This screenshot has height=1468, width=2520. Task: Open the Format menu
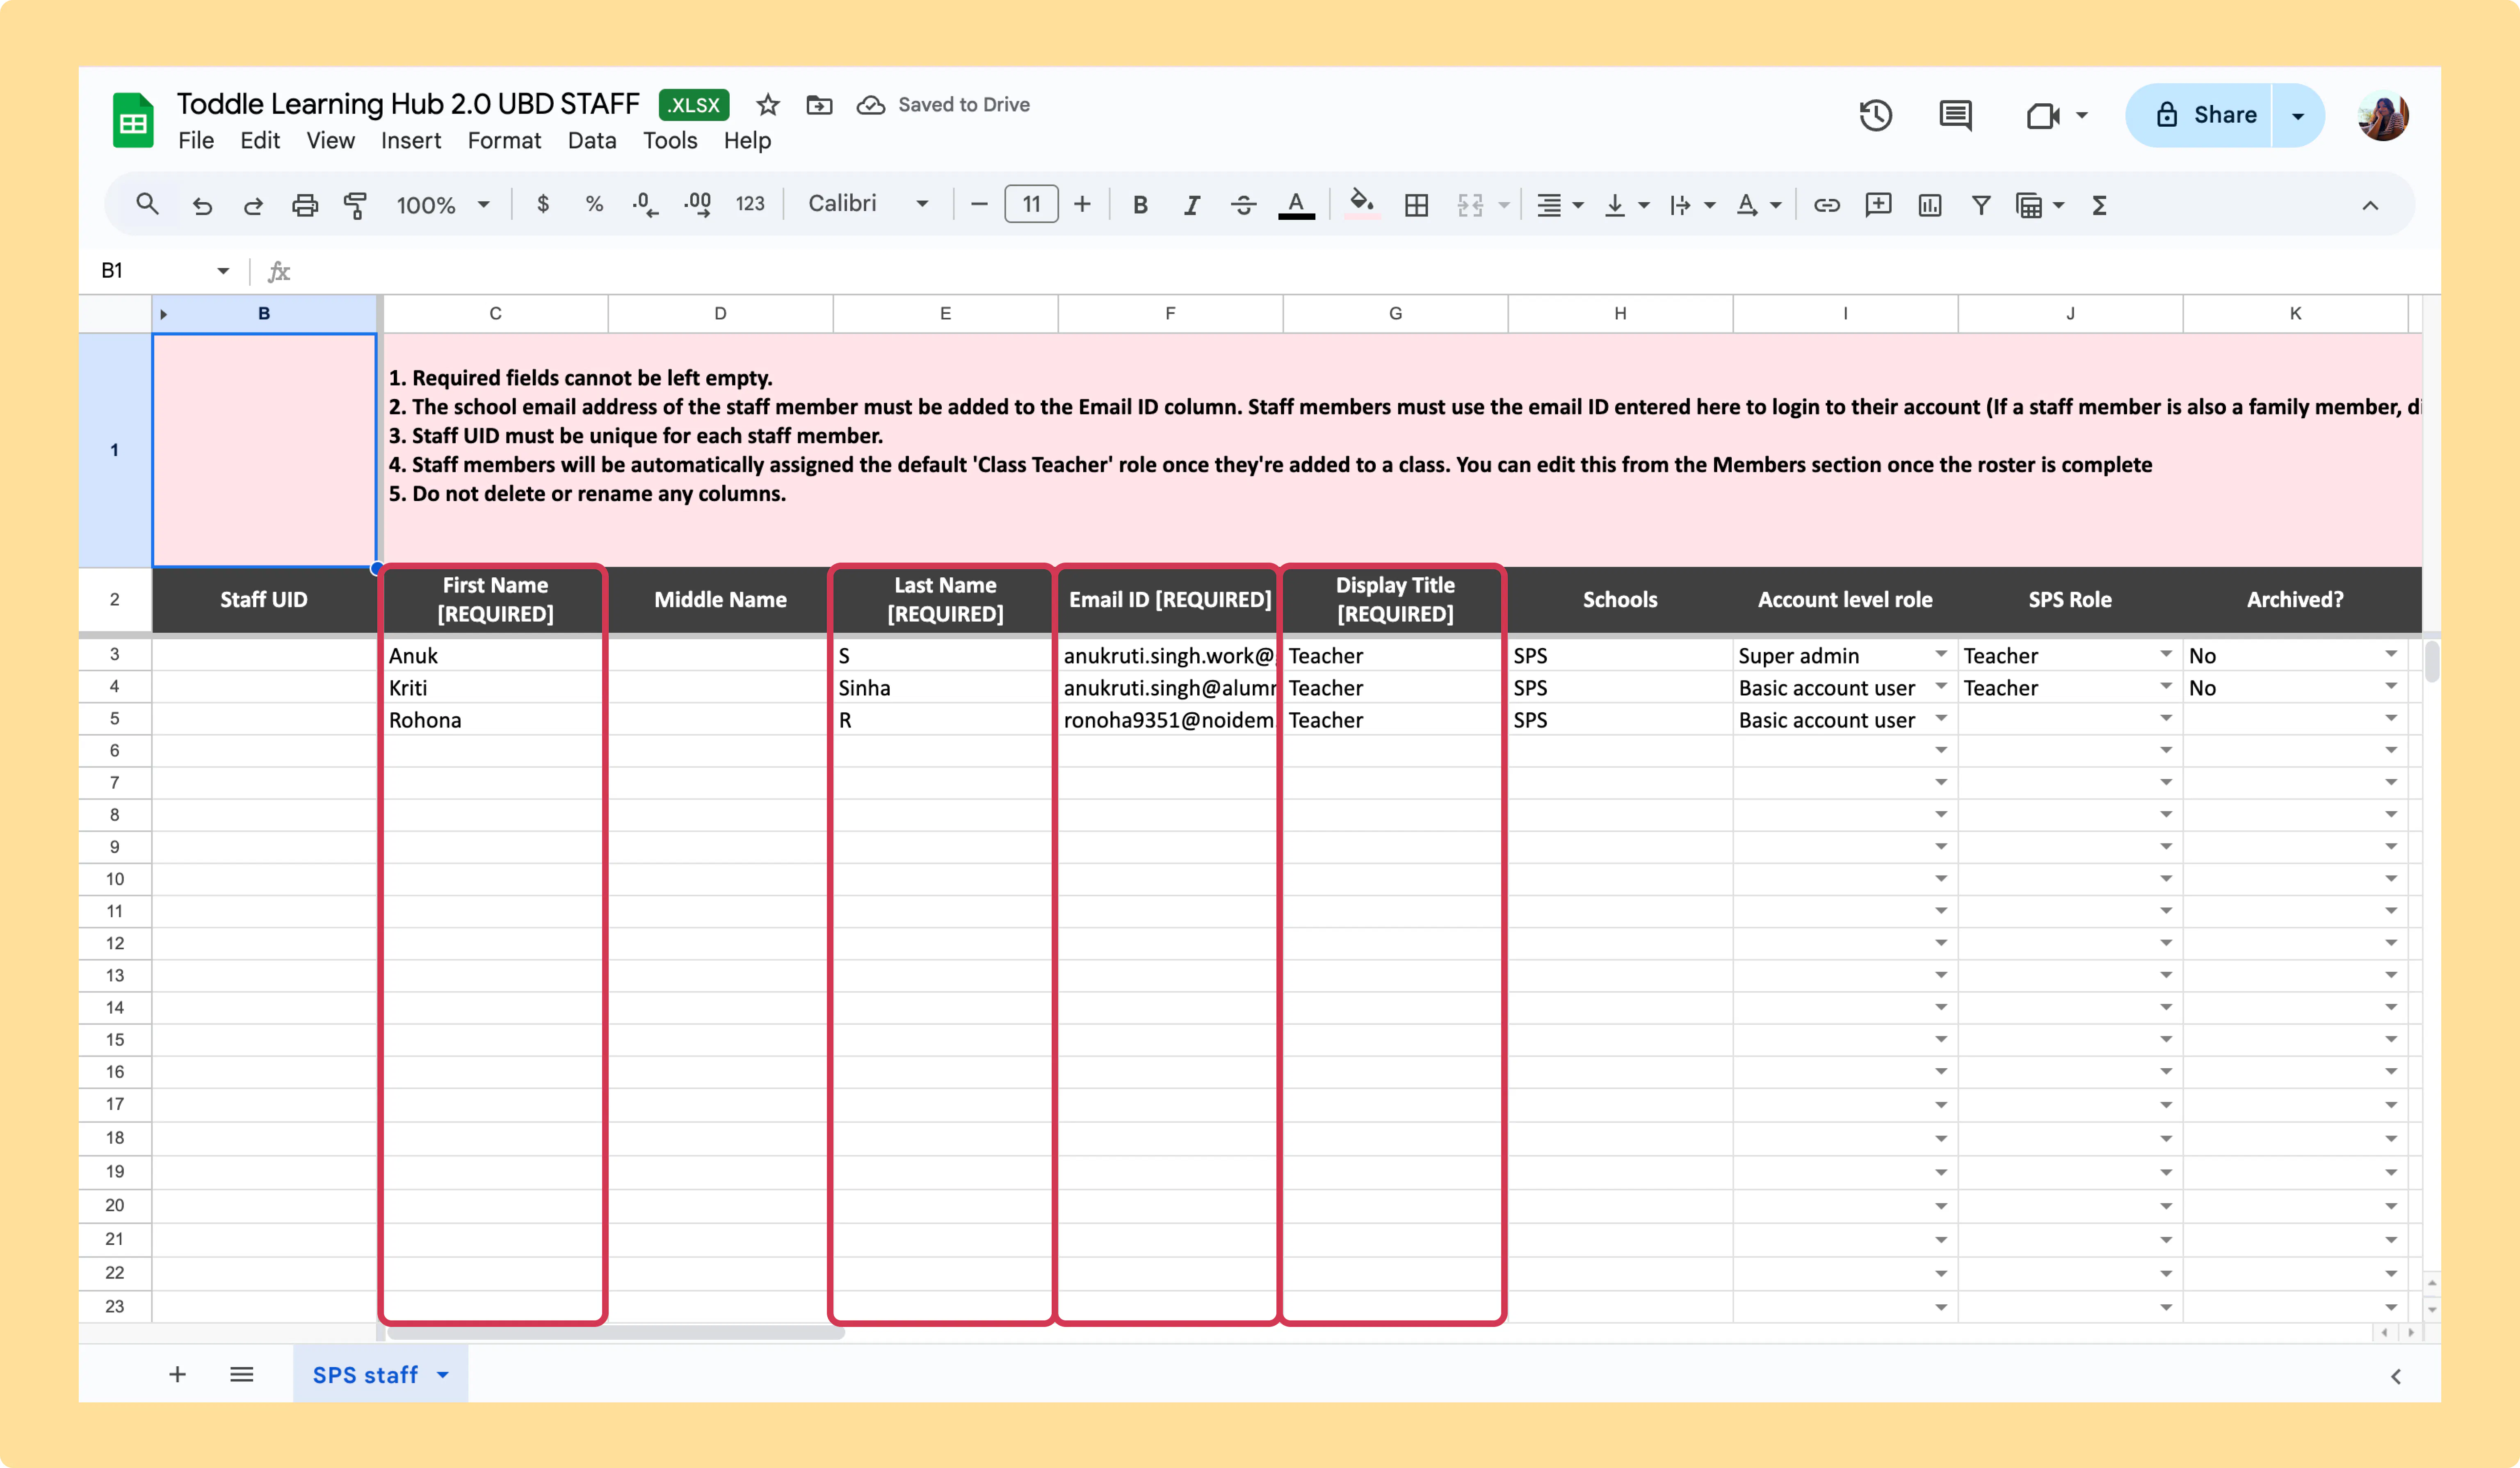coord(504,141)
